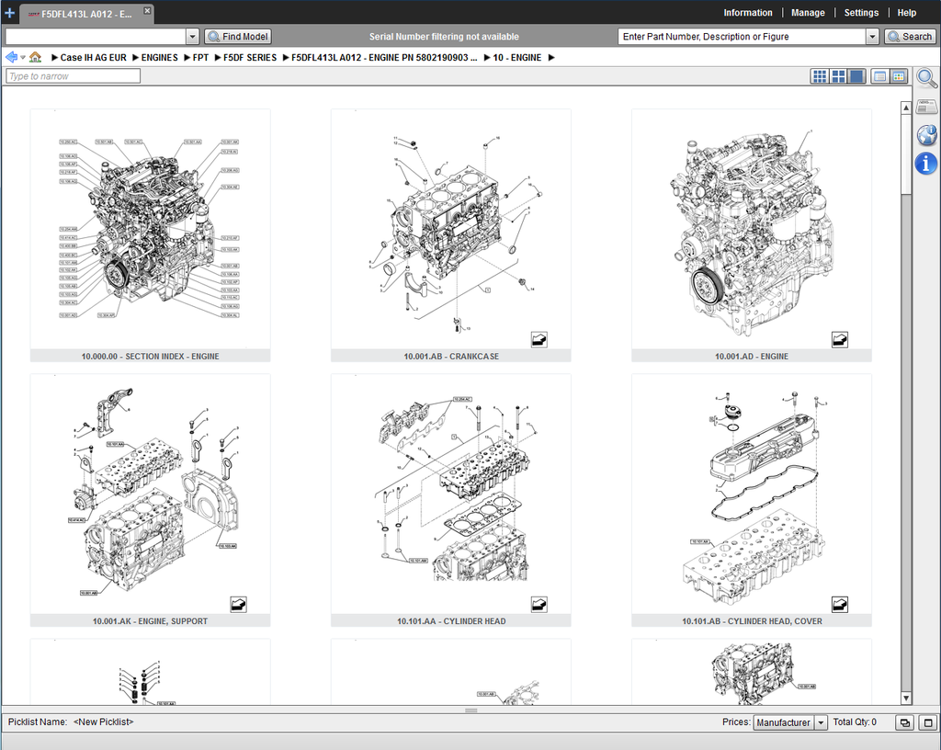
Task: Open the Settings menu
Action: point(861,13)
